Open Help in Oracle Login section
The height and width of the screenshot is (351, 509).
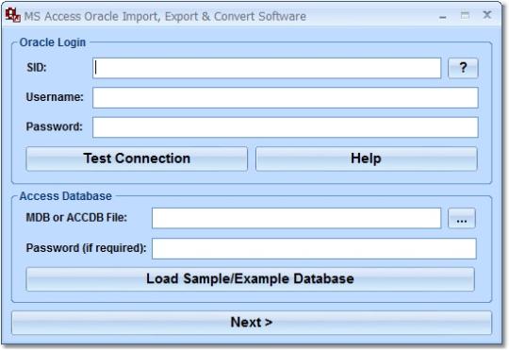(366, 159)
